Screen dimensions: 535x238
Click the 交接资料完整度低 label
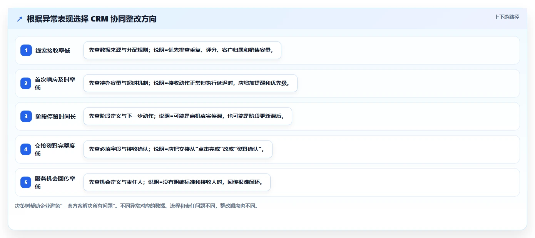pos(55,149)
